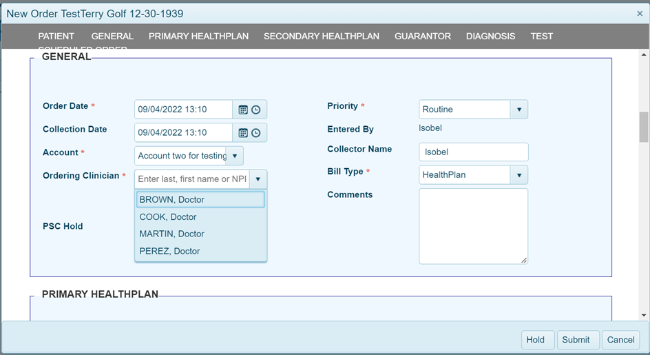Open the Collection Date calendar picker
The height and width of the screenshot is (355, 650).
click(243, 133)
